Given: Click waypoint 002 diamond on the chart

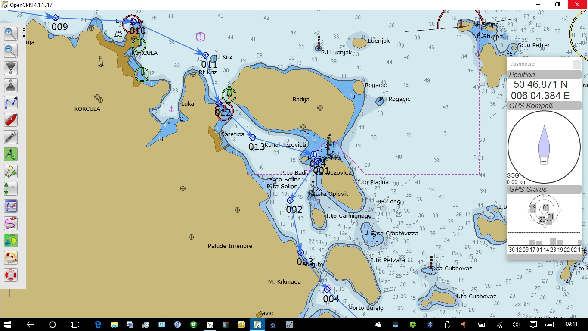Looking at the screenshot, I should (290, 200).
